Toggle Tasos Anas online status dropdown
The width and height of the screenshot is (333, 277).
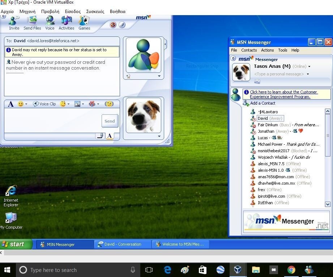click(x=309, y=66)
